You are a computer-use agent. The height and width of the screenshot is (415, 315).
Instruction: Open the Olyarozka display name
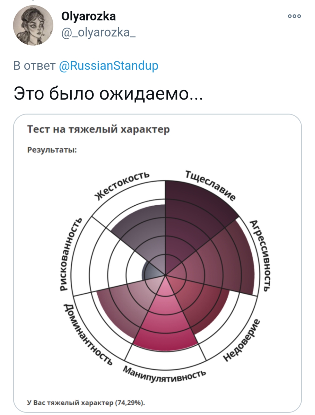pos(88,16)
